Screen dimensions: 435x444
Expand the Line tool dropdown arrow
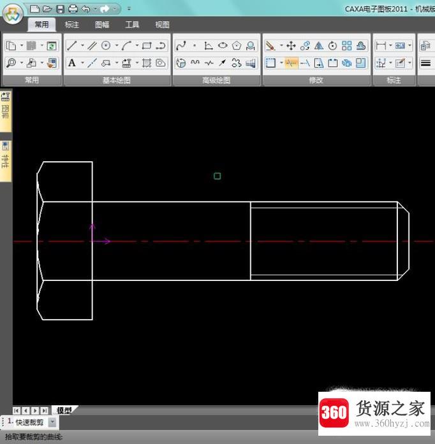point(82,45)
